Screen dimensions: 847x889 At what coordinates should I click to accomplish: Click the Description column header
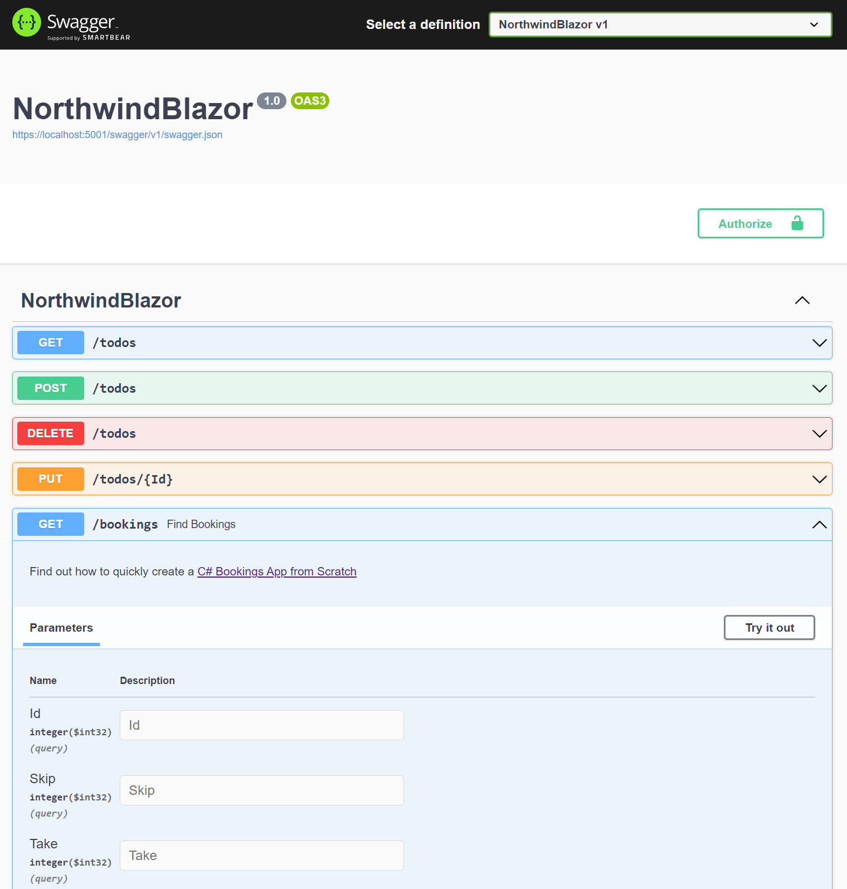click(147, 681)
